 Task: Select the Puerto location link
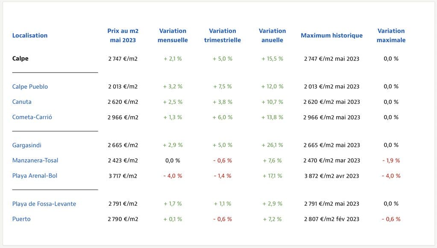coord(21,219)
